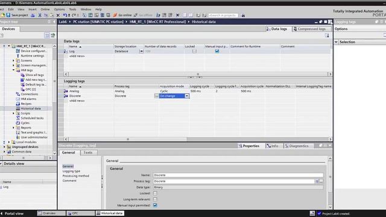386x217 pixels.
Task: Click the properties panel down scroll arrow
Action: click(x=330, y=207)
